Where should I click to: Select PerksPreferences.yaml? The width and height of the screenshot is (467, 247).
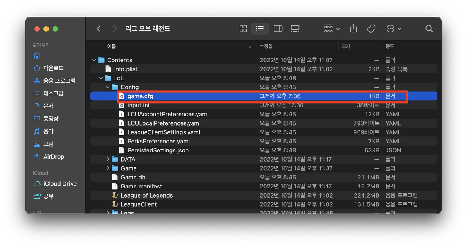point(264,141)
